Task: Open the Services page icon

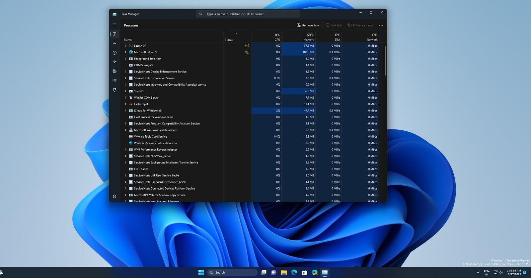Action: tap(114, 90)
